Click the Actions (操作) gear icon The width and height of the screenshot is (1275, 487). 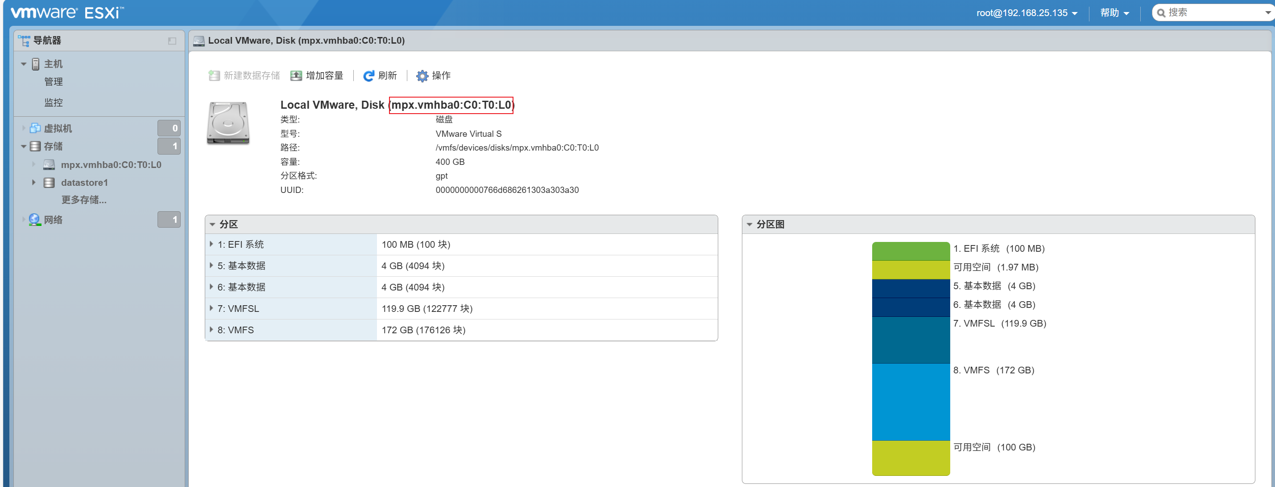(x=422, y=76)
